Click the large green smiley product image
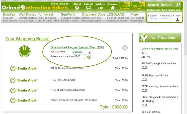This screenshot has width=187, height=114. pos(25,51)
